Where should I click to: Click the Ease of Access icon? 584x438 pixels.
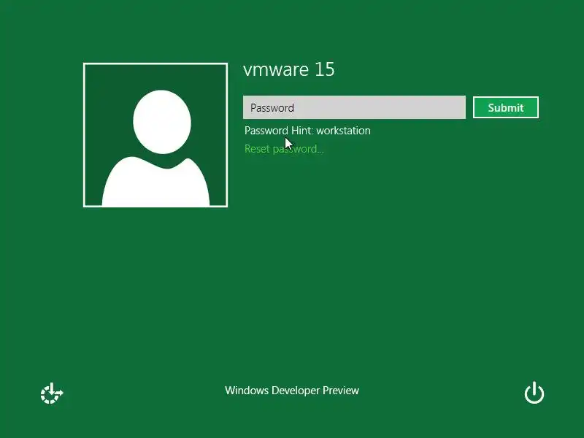pos(52,393)
